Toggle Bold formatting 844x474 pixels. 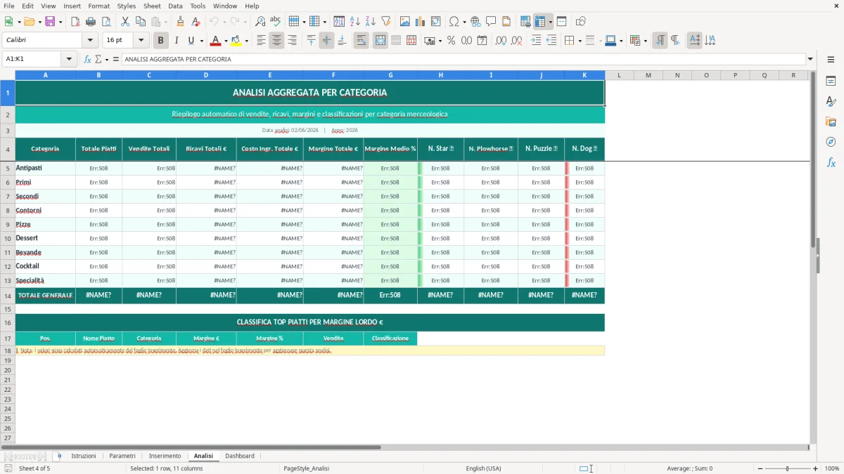[x=161, y=41]
